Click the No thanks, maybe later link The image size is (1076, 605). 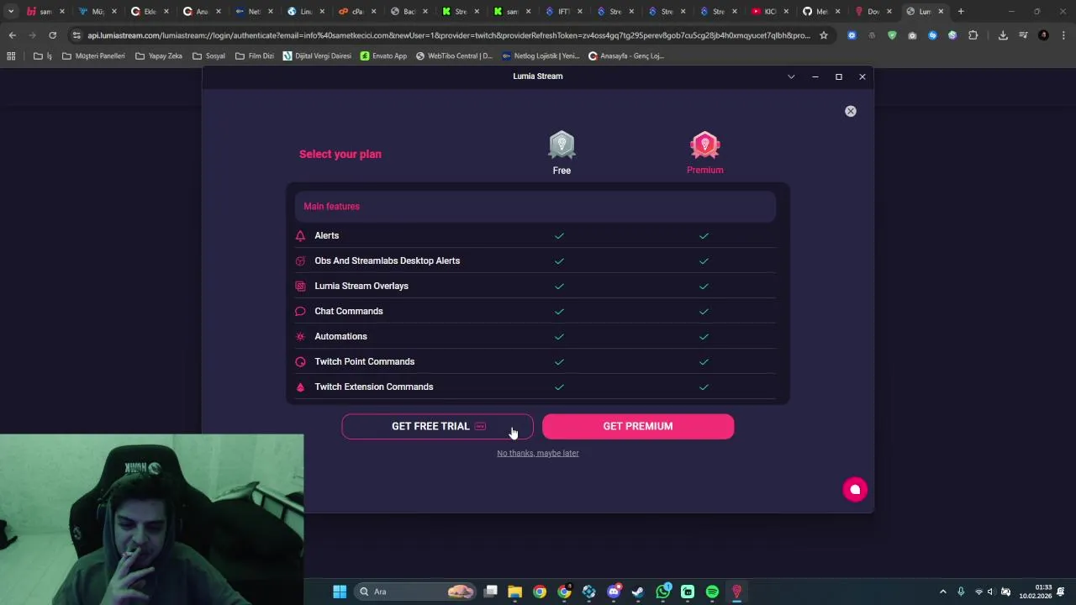click(538, 453)
